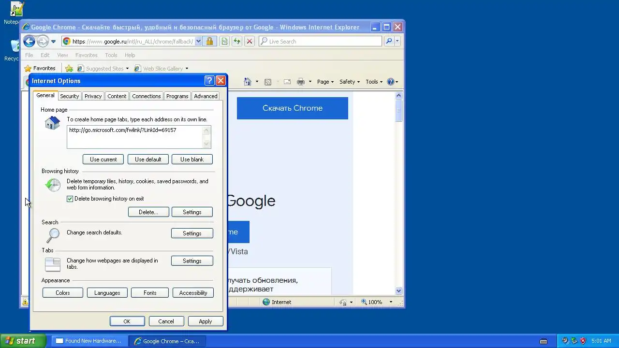Viewport: 619px width, 348px height.
Task: Open Search defaults Settings button
Action: pos(192,233)
